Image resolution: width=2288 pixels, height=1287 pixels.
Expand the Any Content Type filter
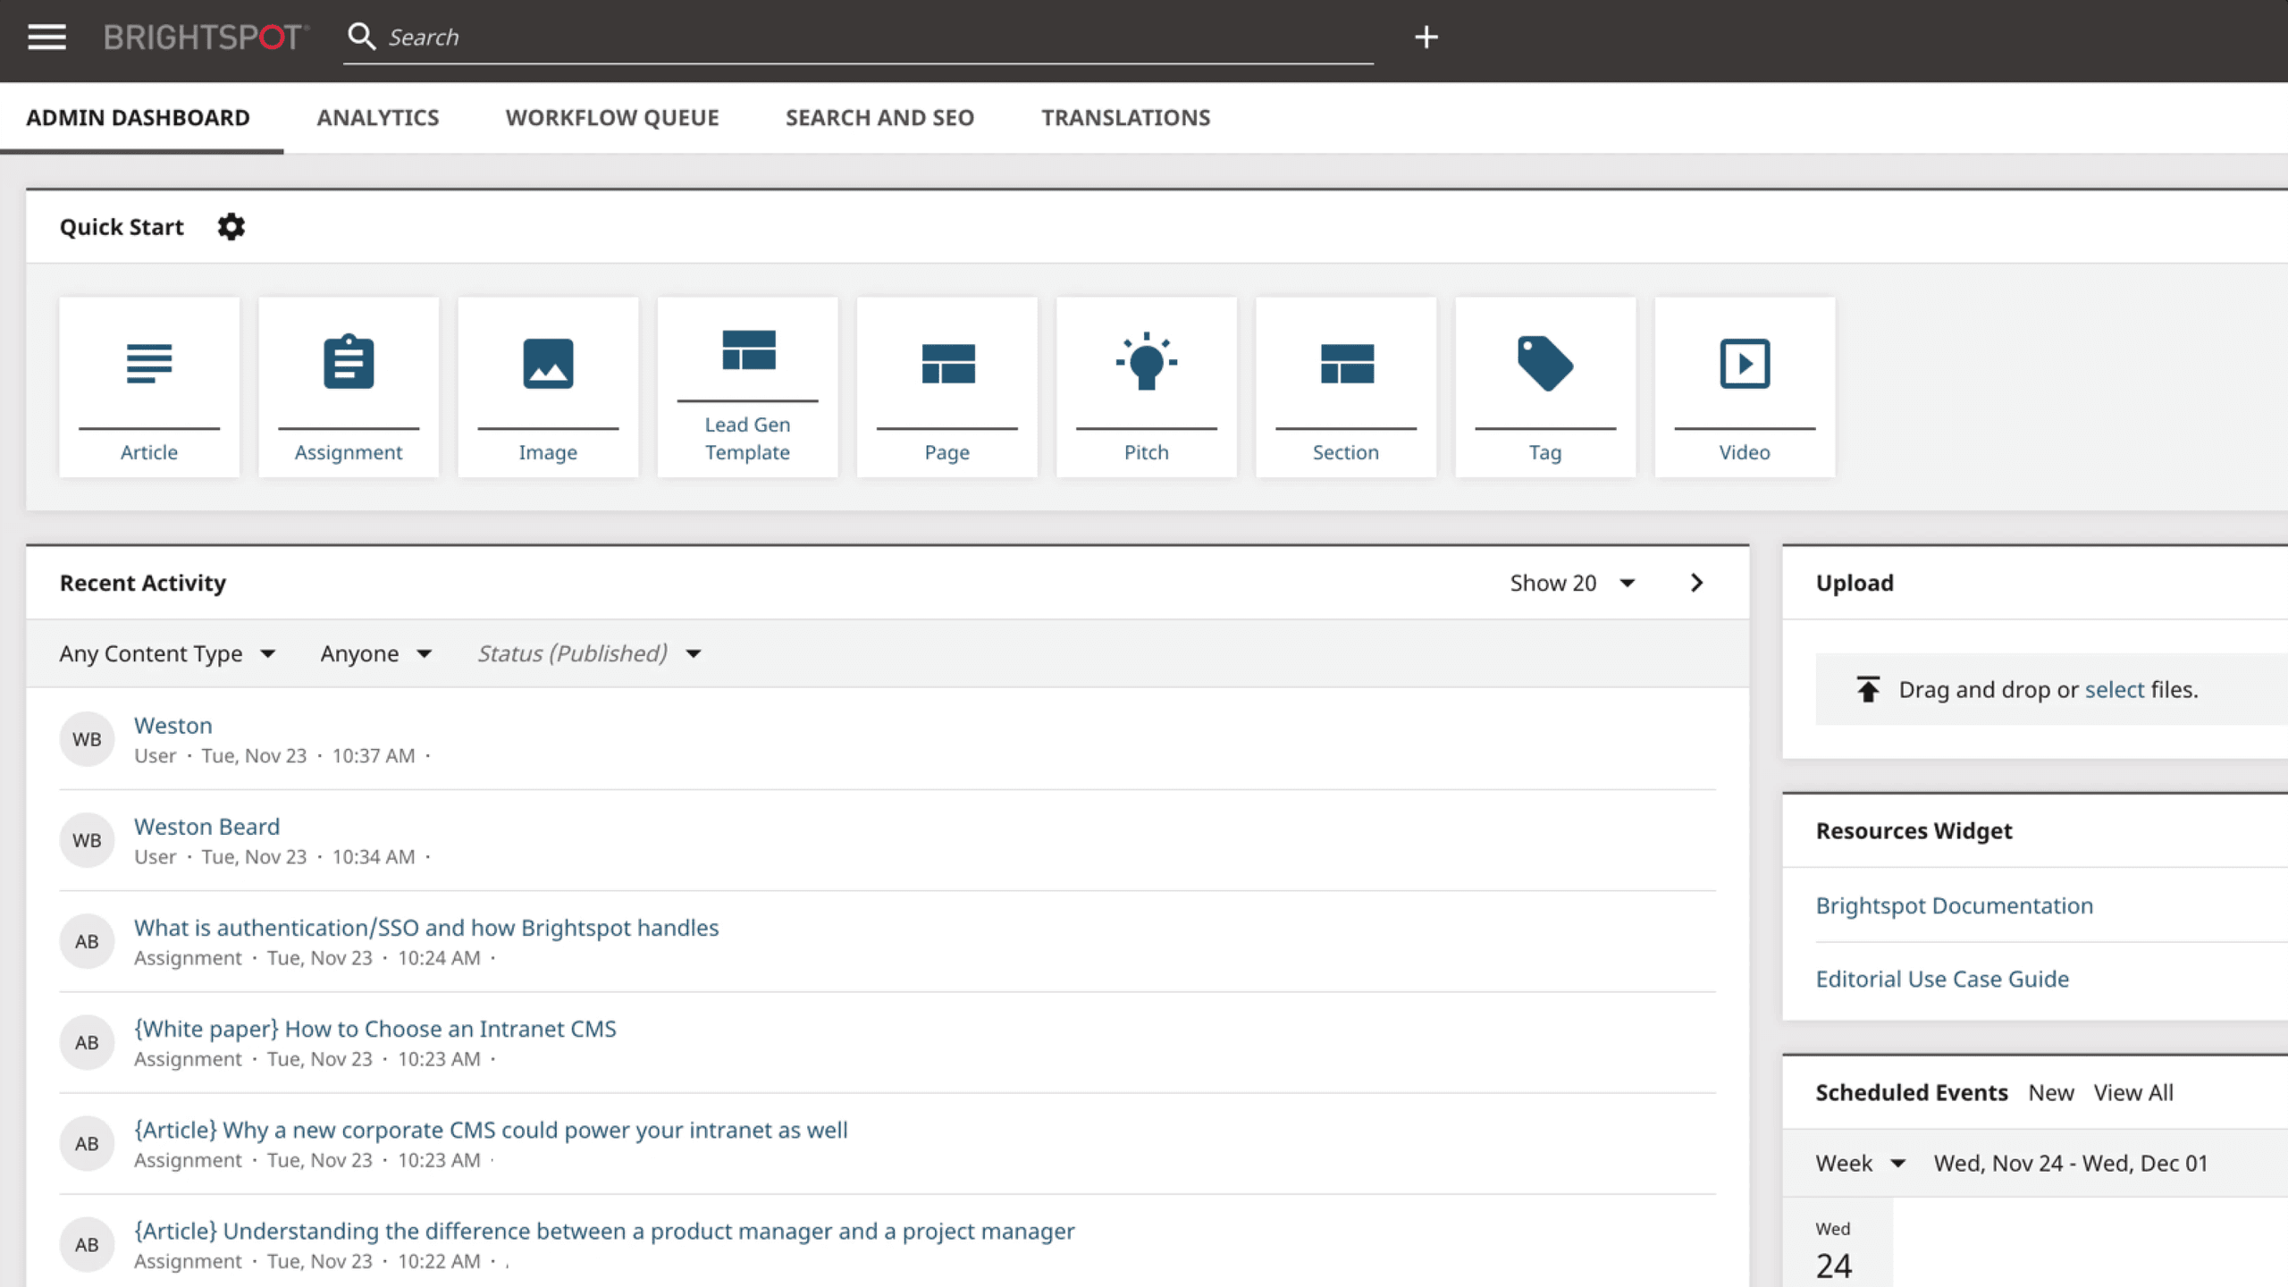tap(167, 654)
